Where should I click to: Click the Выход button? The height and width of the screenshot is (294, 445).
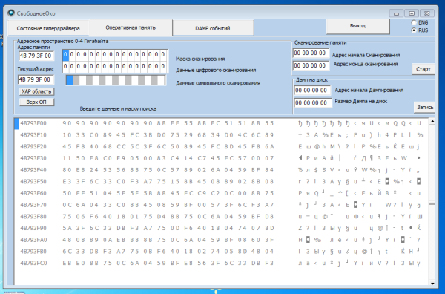coord(358,26)
